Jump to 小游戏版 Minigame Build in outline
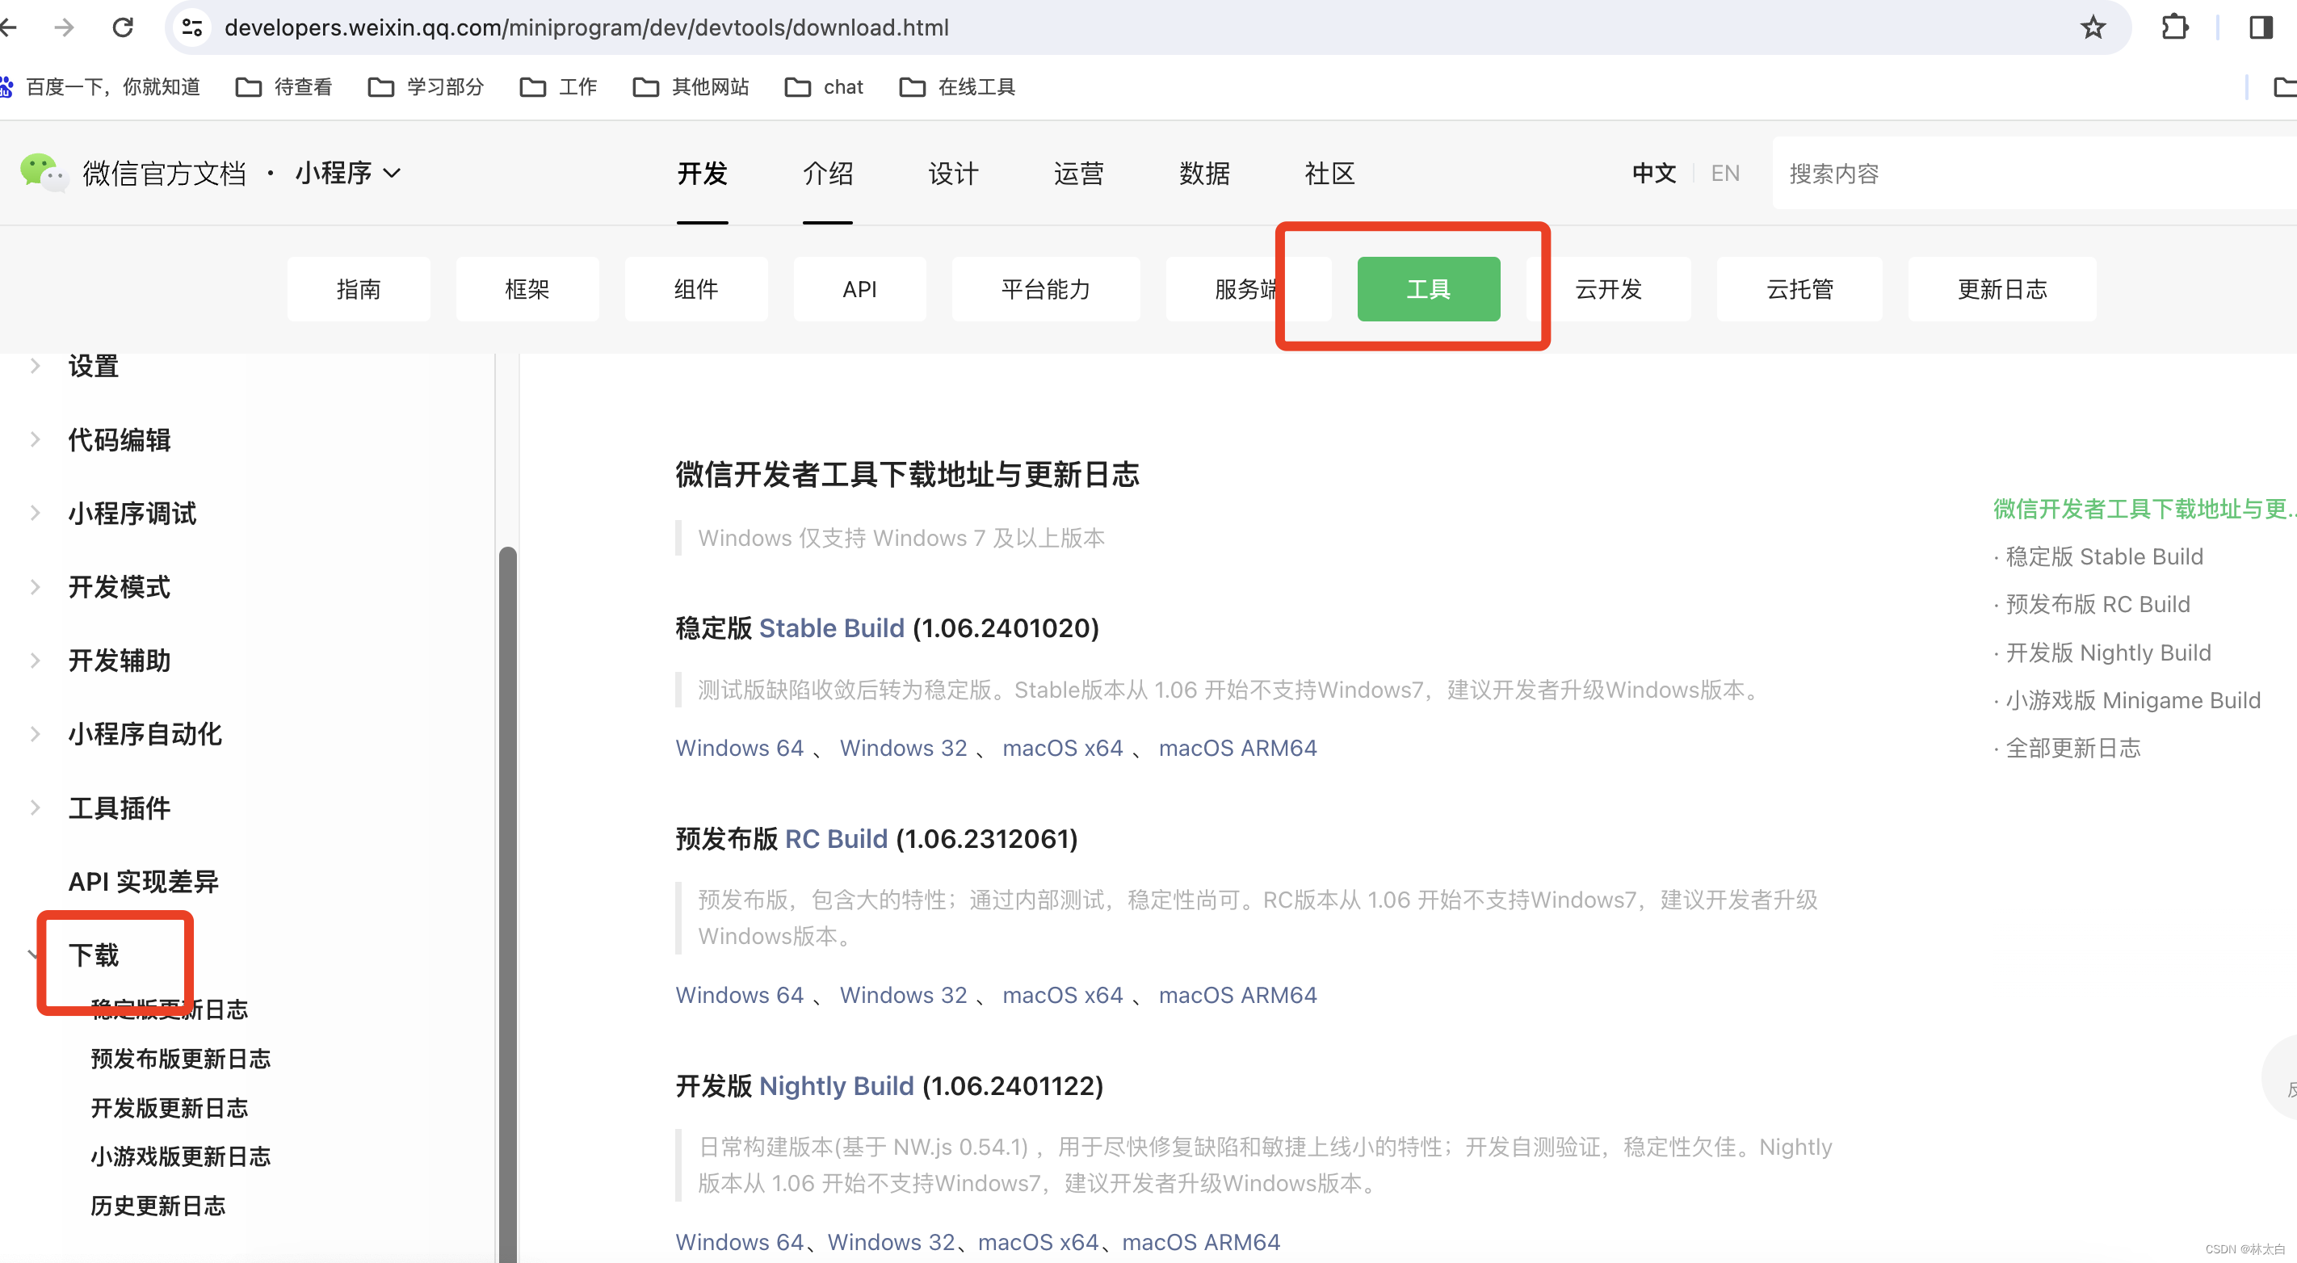 click(x=2132, y=699)
